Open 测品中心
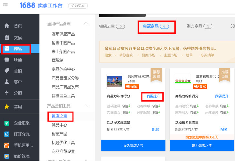The width and height of the screenshot is (235, 161). pos(59,125)
